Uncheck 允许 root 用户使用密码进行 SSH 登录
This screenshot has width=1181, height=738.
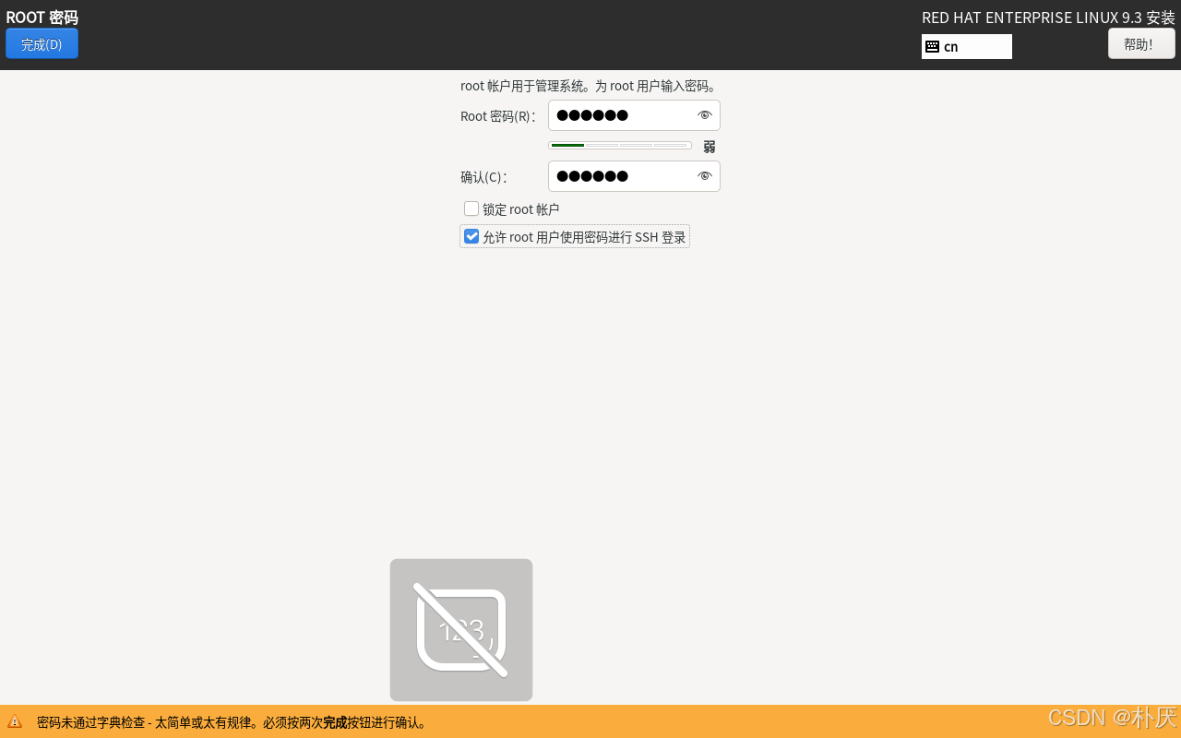pyautogui.click(x=471, y=236)
